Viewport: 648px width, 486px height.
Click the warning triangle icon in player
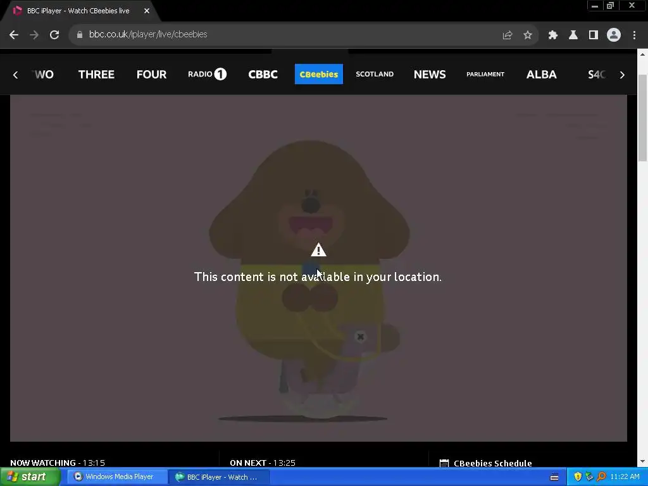pyautogui.click(x=318, y=250)
